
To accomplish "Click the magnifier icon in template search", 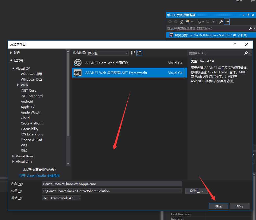I will (x=246, y=53).
